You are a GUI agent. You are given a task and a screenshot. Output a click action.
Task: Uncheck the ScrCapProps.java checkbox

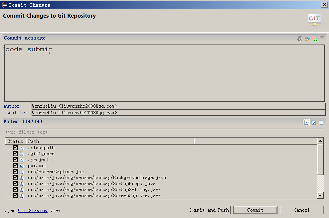[15, 183]
